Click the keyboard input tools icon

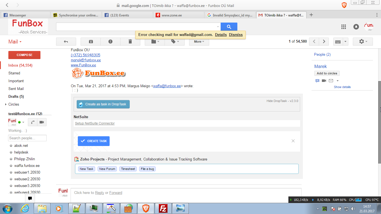(x=338, y=42)
